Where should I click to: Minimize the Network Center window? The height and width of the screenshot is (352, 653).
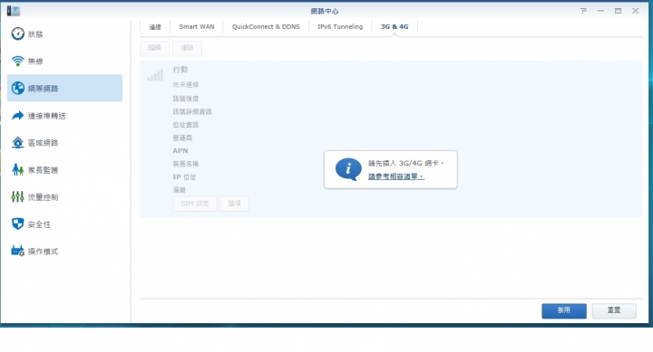tap(600, 11)
